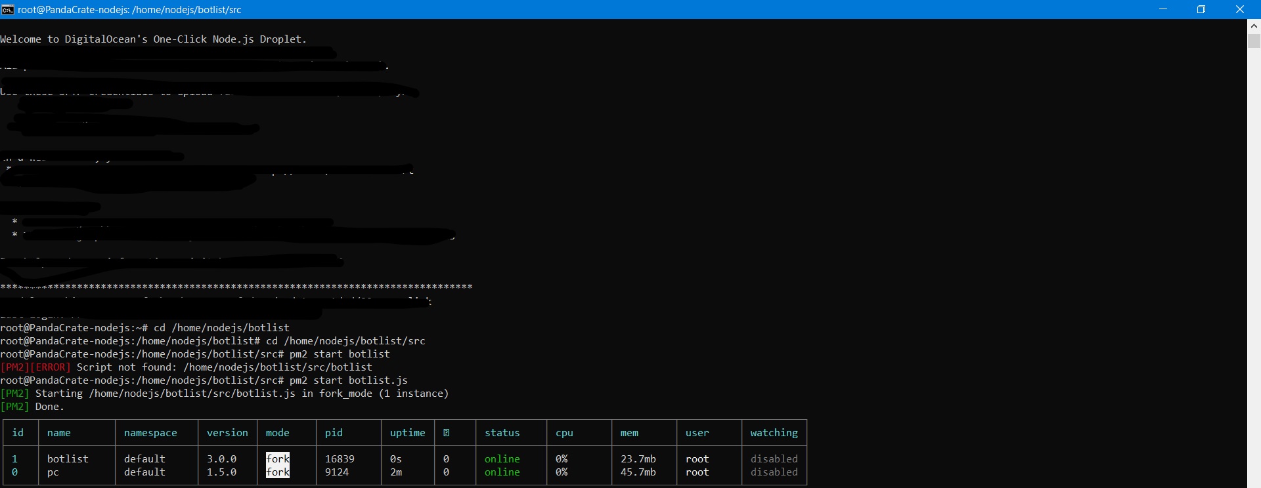Click 'online' status of botlist
The width and height of the screenshot is (1261, 488).
[502, 459]
